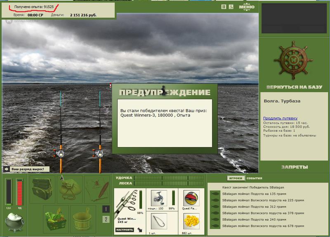
Task: Click the fishing hook icon
Action: [159, 221]
